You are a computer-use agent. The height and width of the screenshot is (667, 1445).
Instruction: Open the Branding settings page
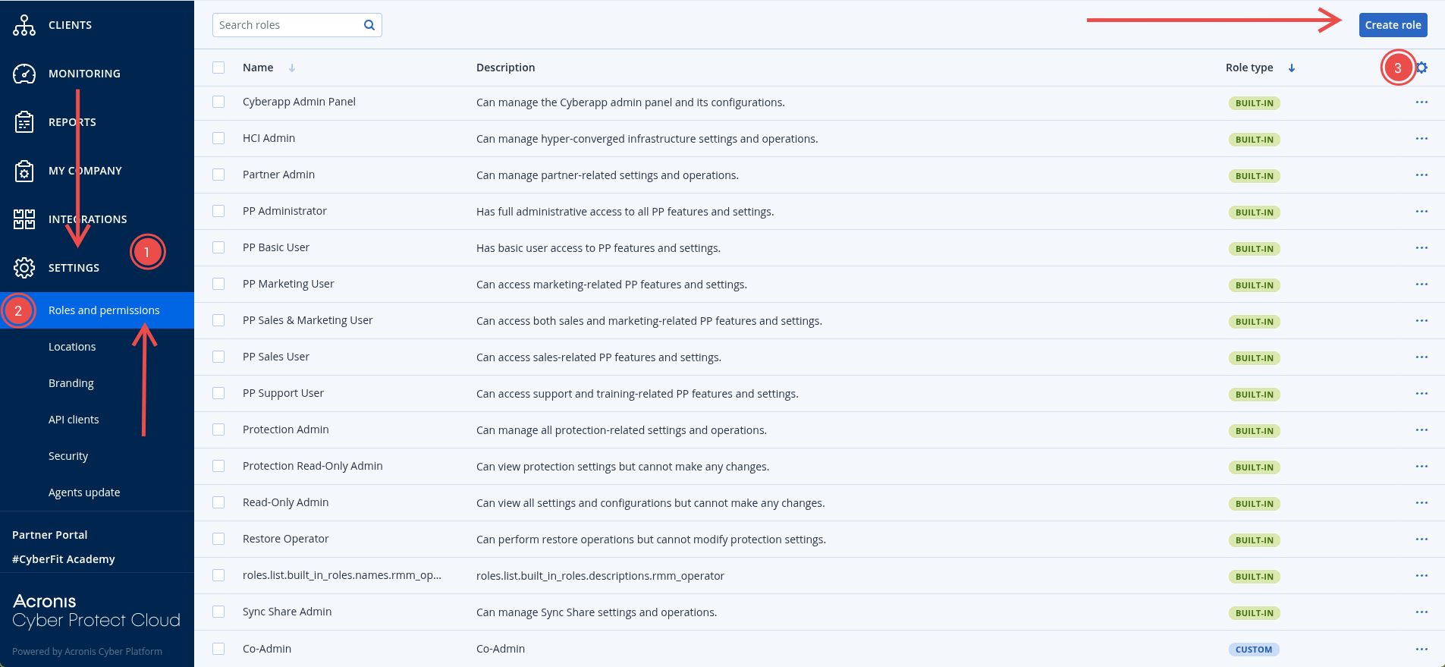point(71,382)
